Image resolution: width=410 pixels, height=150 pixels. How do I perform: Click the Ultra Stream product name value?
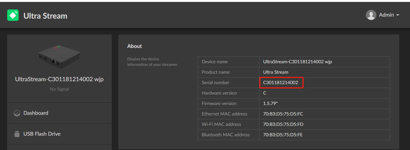(276, 72)
